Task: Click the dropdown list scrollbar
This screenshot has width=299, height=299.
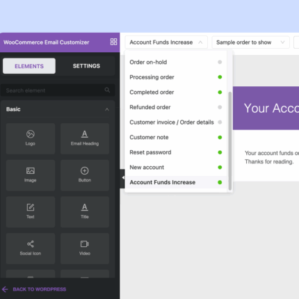Action: point(230,141)
